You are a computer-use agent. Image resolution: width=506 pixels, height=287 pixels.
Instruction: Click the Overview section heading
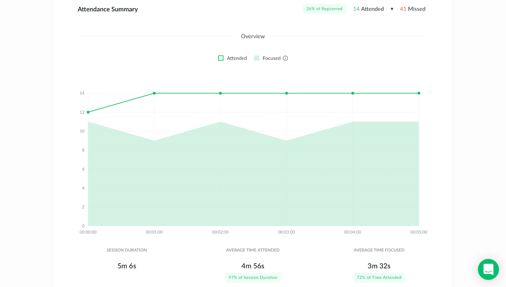pos(253,36)
